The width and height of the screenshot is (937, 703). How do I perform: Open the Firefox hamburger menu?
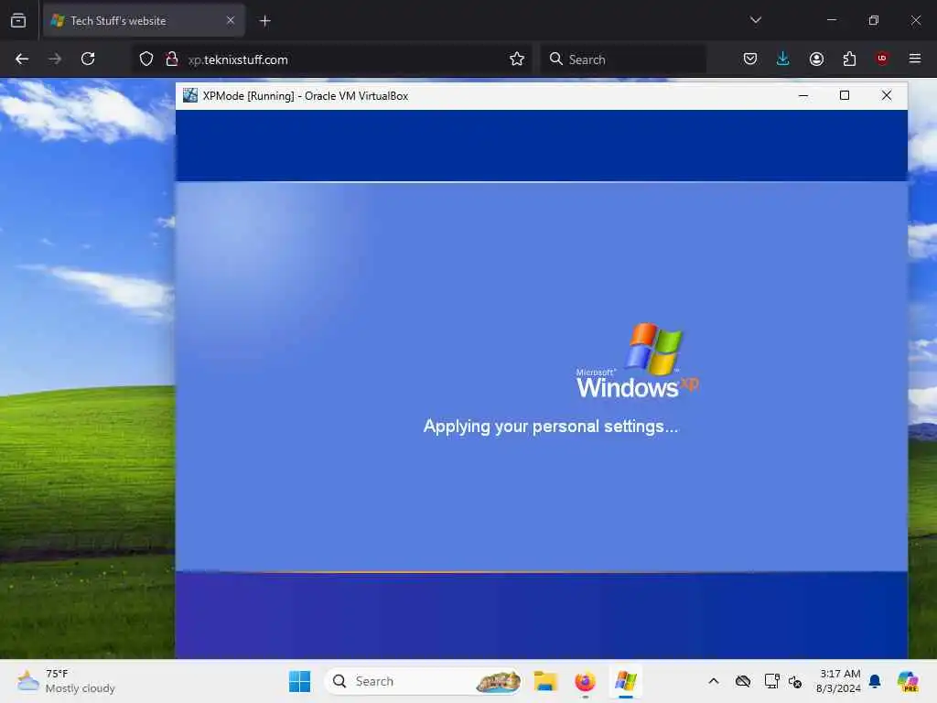click(914, 59)
